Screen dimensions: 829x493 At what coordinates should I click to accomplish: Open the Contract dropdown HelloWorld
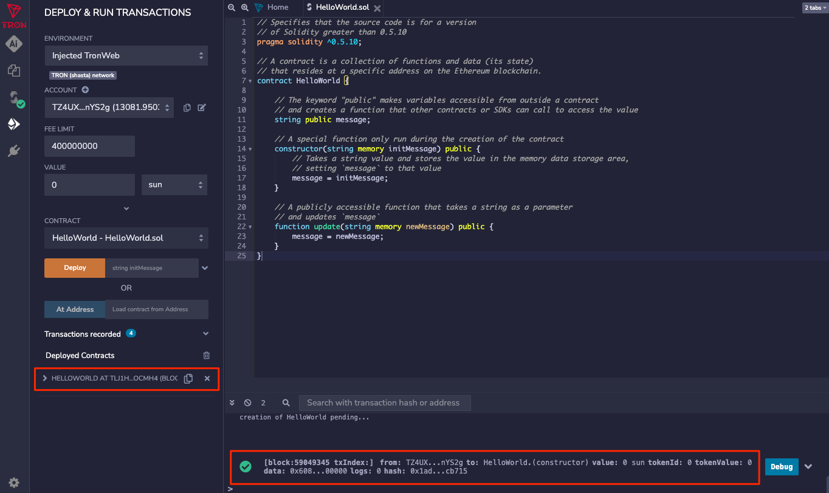click(x=126, y=238)
